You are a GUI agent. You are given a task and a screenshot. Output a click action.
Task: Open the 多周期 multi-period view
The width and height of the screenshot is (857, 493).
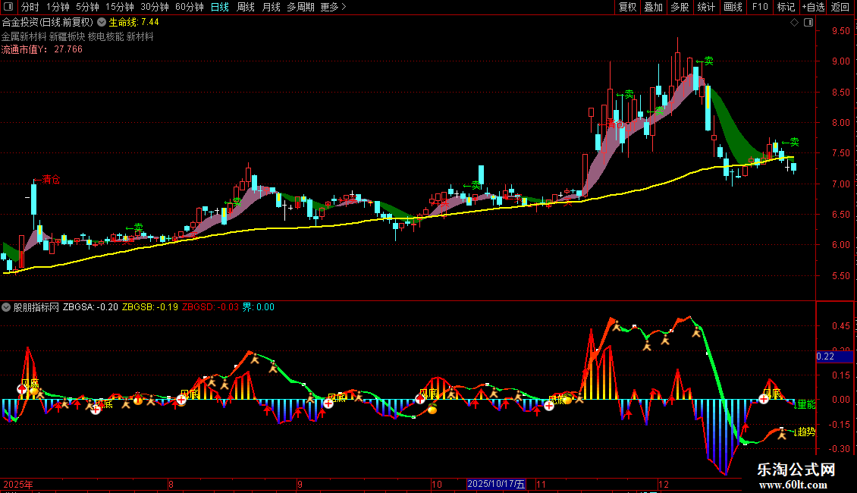click(x=300, y=7)
